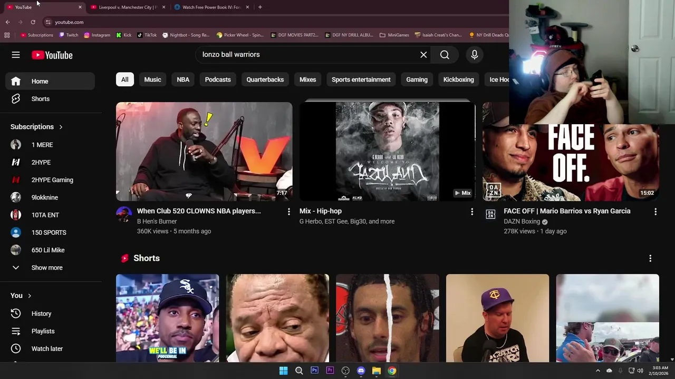Open DAZN Boxing channel link

pos(522,222)
